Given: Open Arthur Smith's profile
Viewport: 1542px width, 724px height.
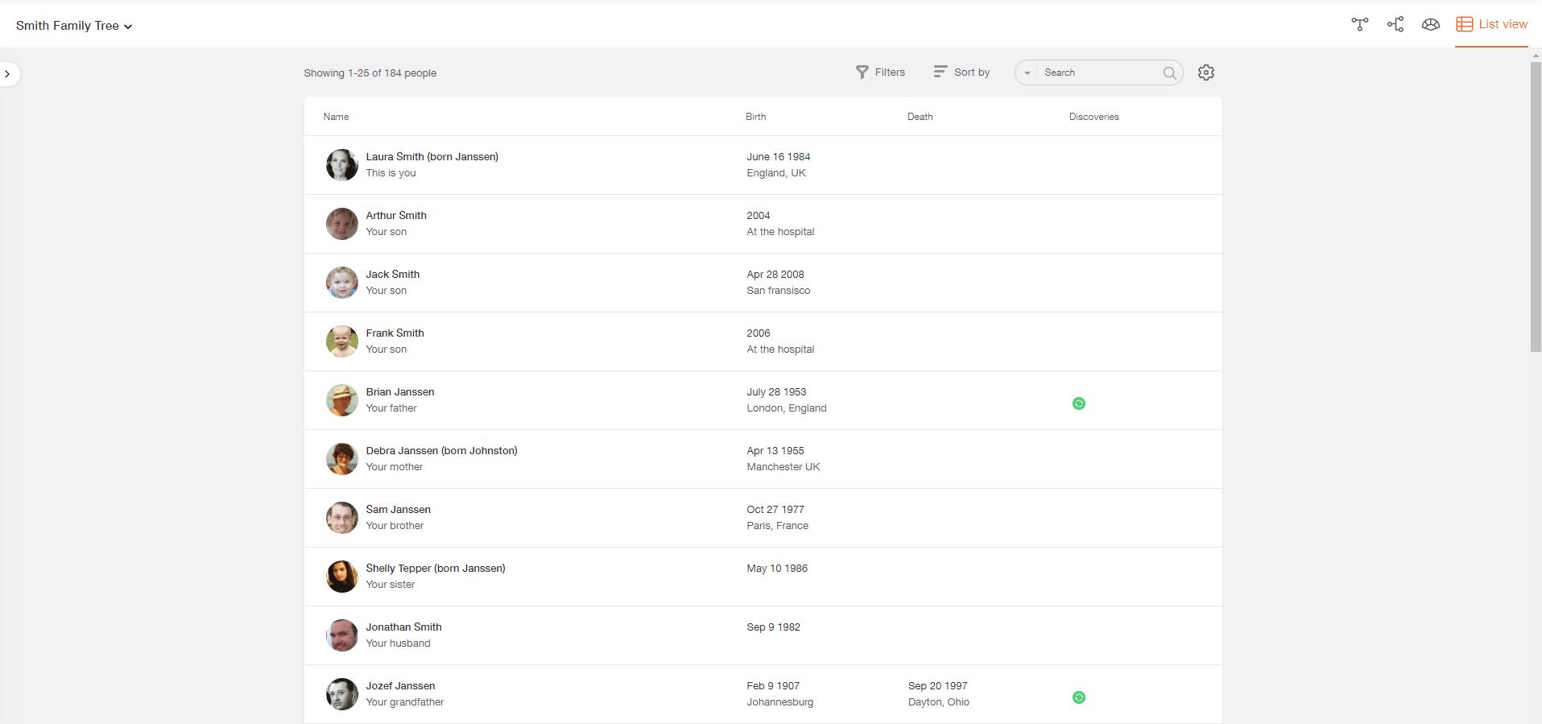Looking at the screenshot, I should [396, 216].
